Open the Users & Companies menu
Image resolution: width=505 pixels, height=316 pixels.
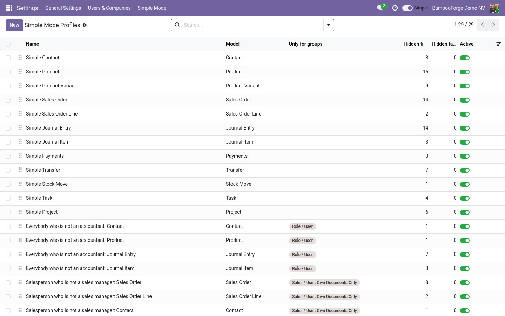point(109,8)
